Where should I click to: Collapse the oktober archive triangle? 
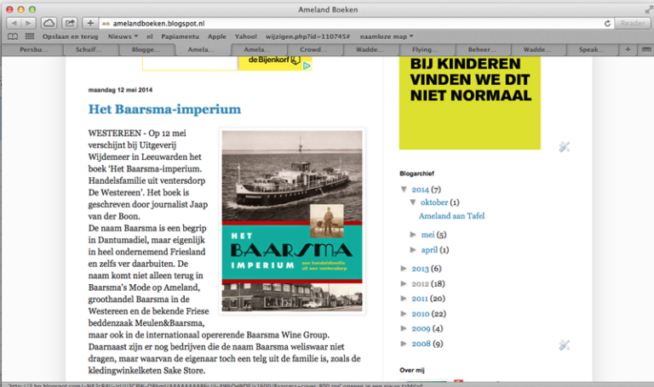(x=413, y=202)
